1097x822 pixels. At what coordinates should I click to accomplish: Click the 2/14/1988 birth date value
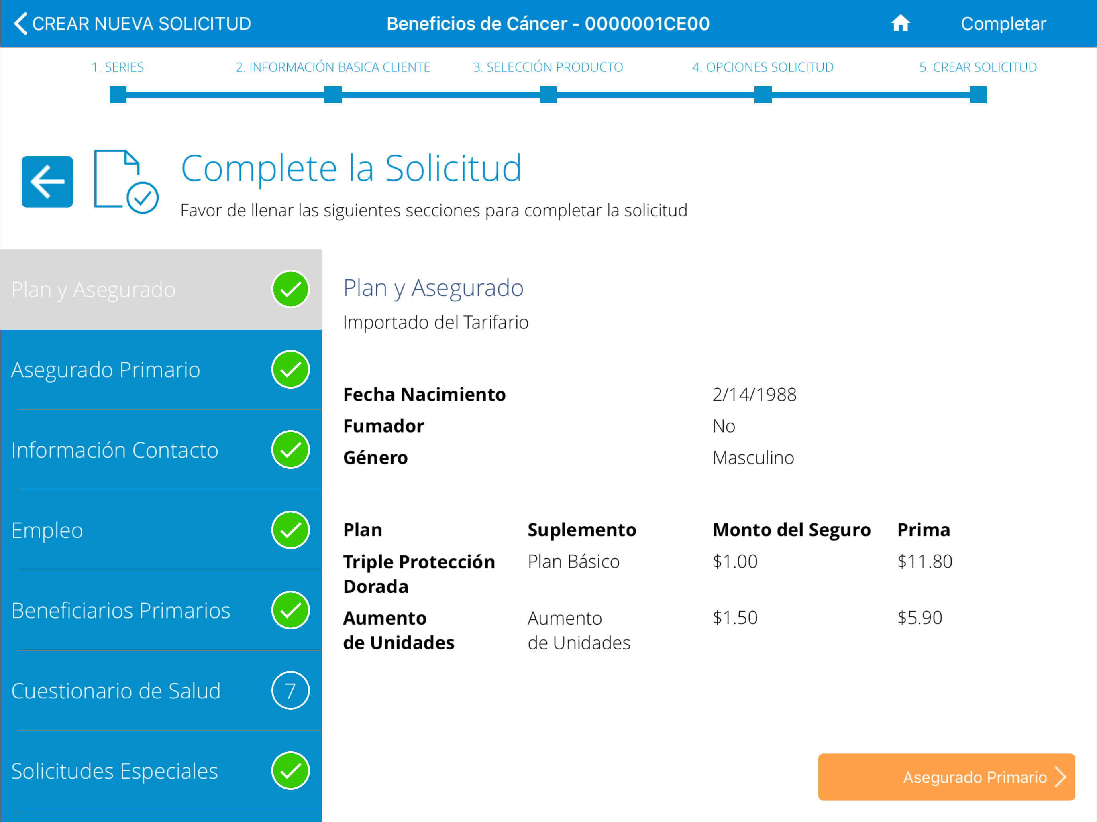pos(754,395)
